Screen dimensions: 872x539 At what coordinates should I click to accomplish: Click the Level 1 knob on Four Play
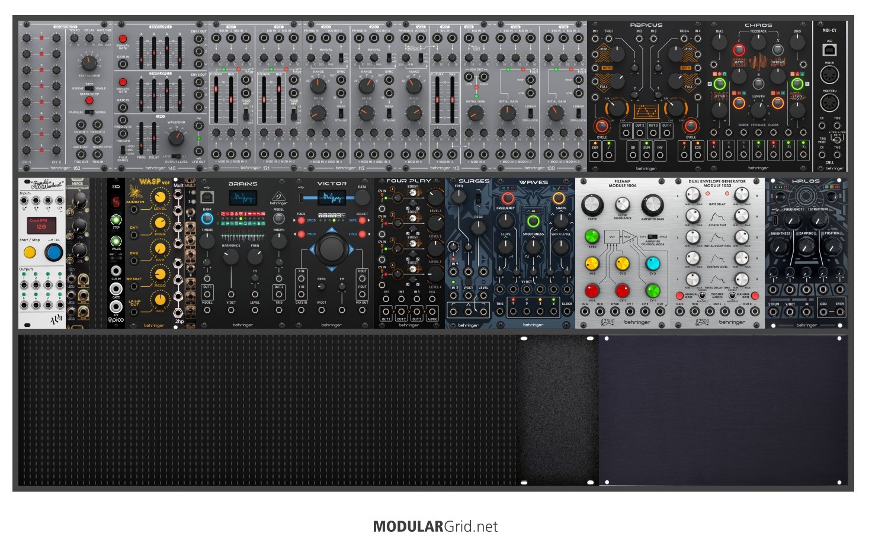point(435,198)
